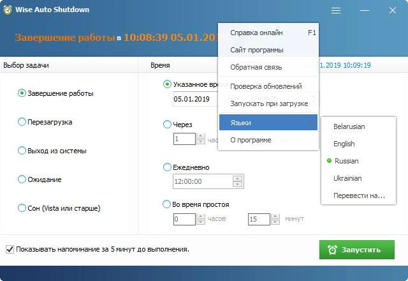Minimize the Wise Auto Shutdown window
Screen dimensions: 408x281
365,10
